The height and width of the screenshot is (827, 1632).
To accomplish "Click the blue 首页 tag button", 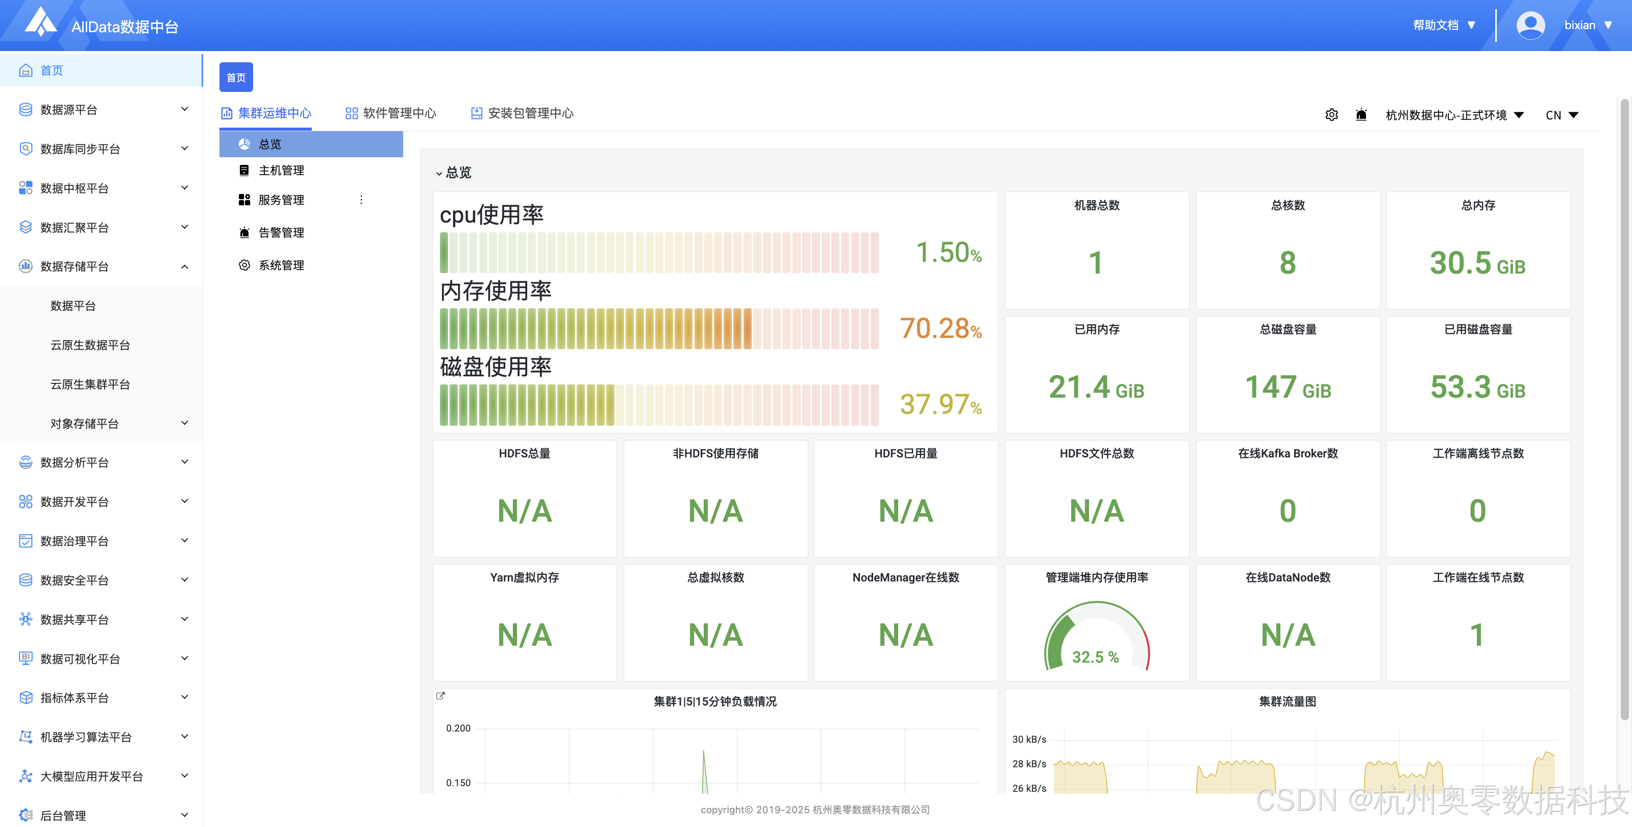I will [236, 77].
